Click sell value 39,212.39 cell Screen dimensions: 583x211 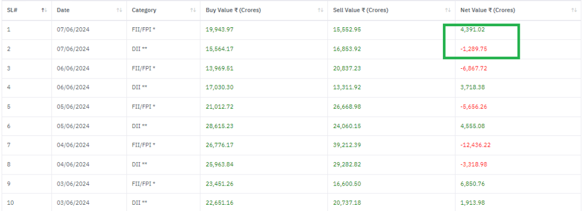pos(347,145)
